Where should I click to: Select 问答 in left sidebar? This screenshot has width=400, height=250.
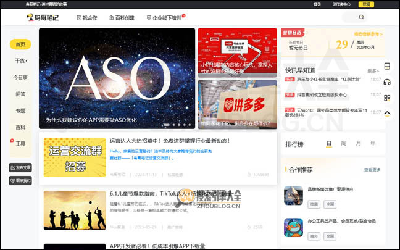tap(20, 94)
